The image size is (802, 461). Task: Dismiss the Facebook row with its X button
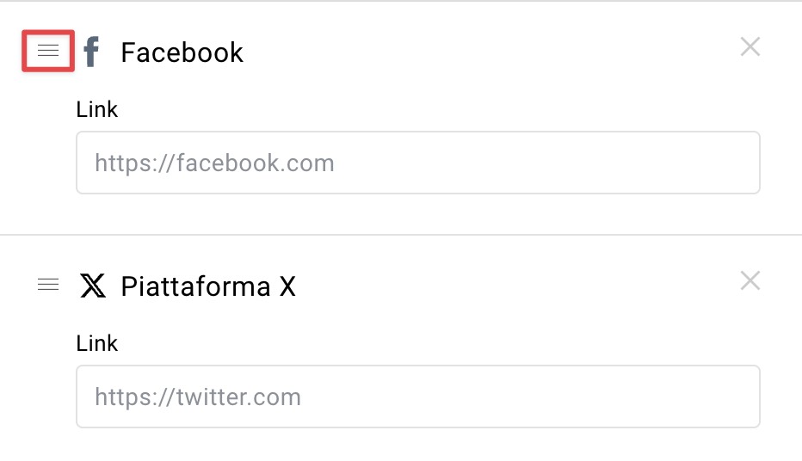[750, 47]
